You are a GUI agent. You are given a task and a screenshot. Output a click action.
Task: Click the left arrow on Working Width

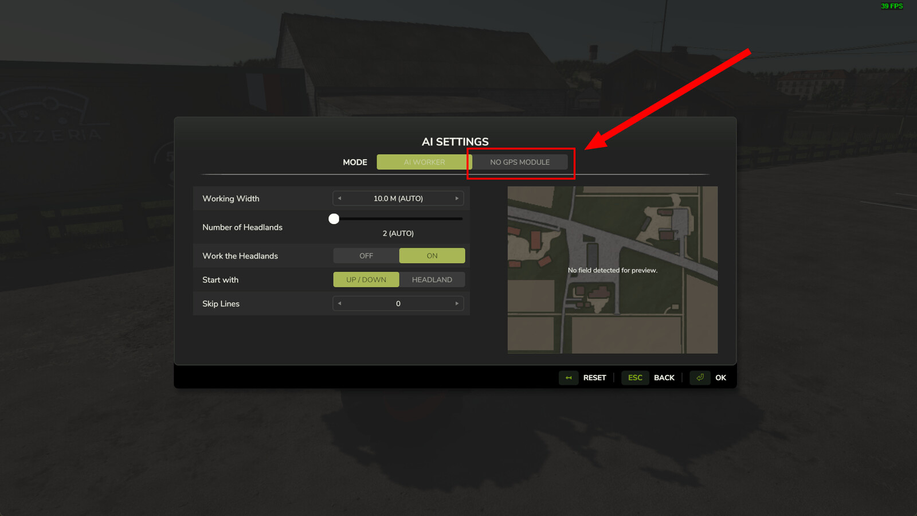[x=339, y=198]
